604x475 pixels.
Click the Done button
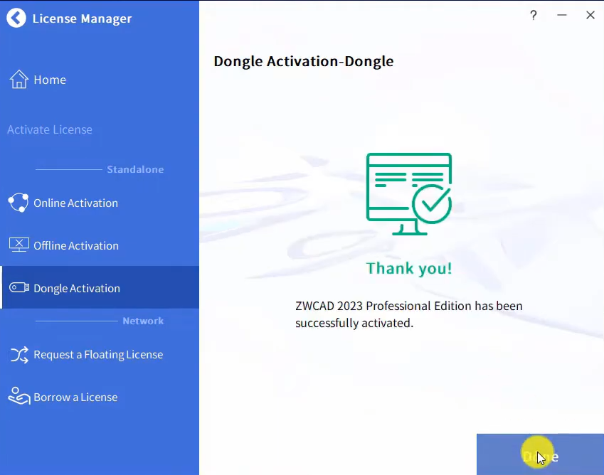click(x=540, y=454)
